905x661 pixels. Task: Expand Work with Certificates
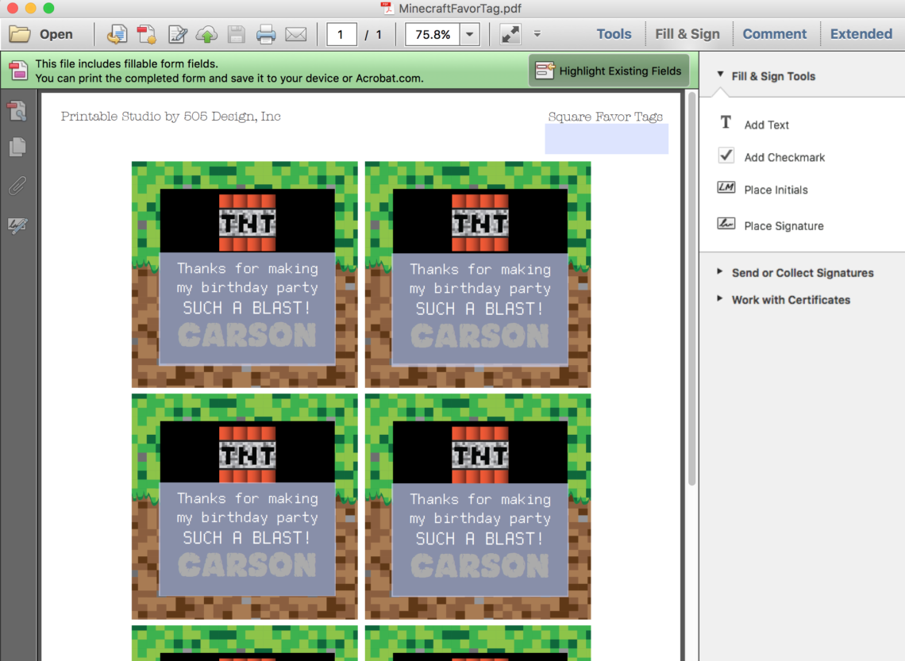(x=791, y=300)
